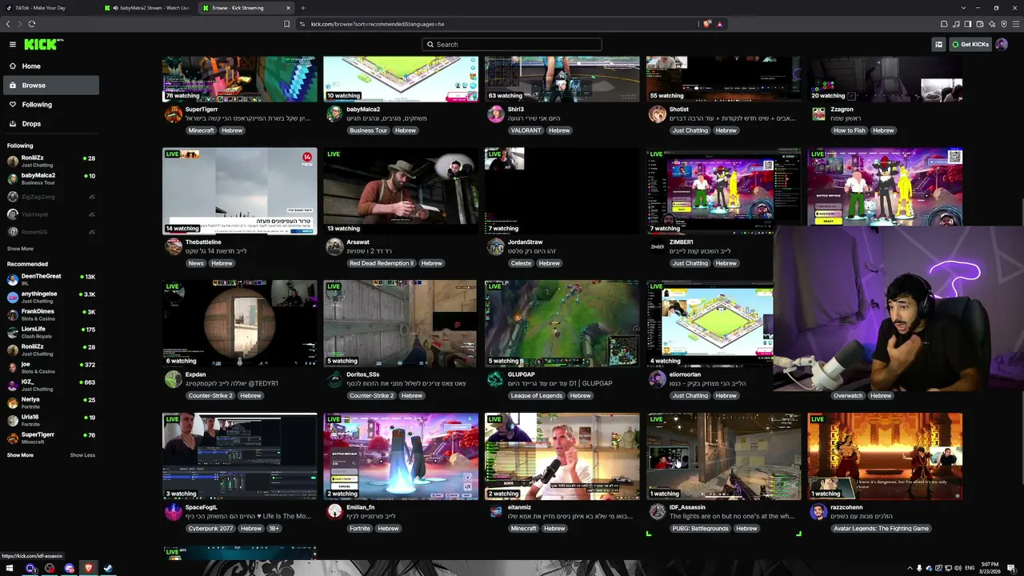Open Drops in the Kick sidebar
Screen dimensions: 1024x576
click(51, 124)
